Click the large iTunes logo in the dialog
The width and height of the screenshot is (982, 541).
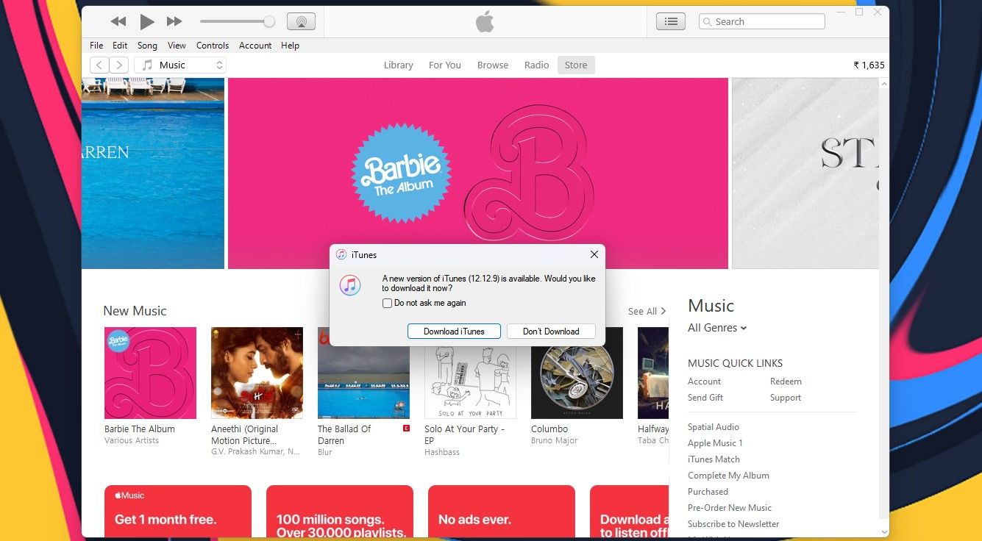(350, 284)
